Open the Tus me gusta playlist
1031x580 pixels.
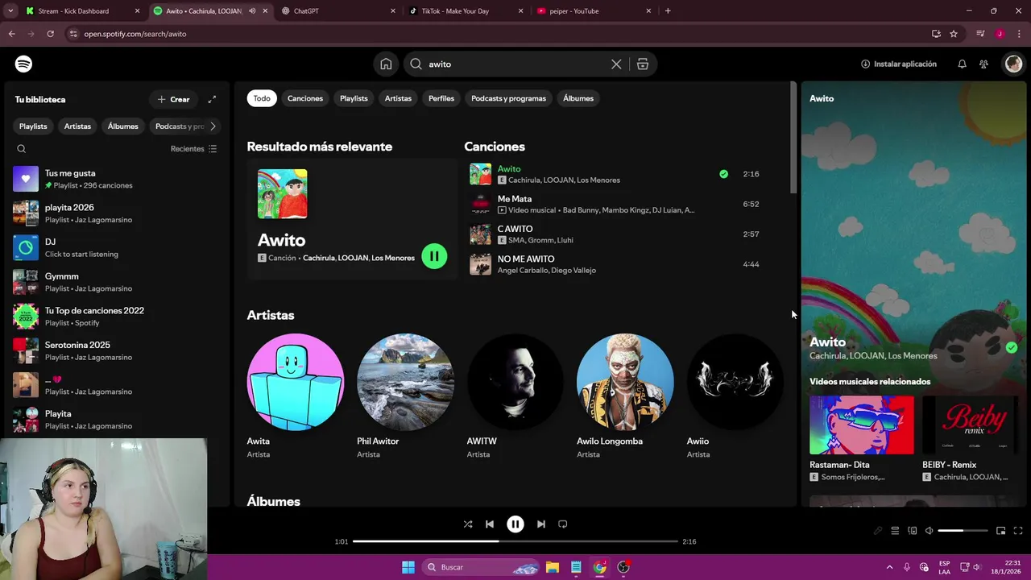tap(116, 179)
